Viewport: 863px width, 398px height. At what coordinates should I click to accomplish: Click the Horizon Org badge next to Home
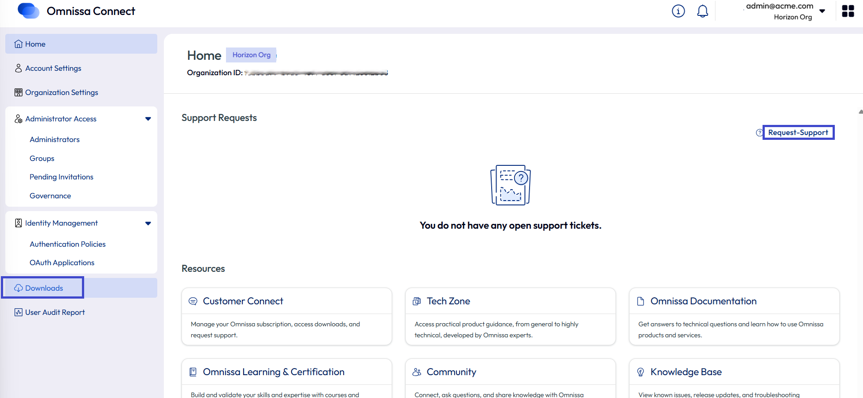coord(251,55)
